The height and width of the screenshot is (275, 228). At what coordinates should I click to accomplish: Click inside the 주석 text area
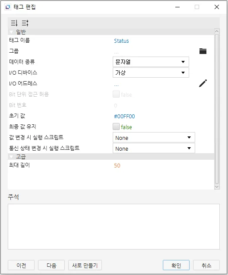[x=114, y=227]
